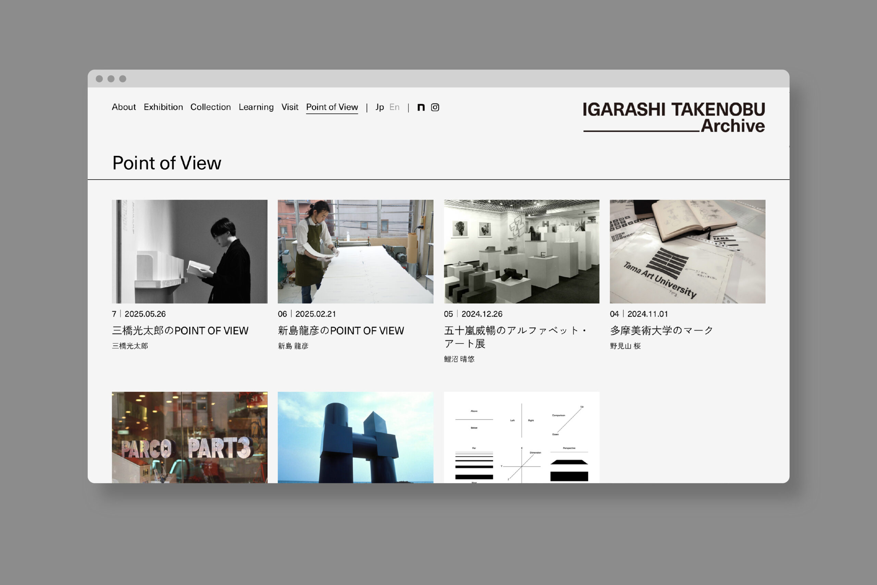Click the date 2024.11.01
Screen dimensions: 877x585
coord(648,314)
